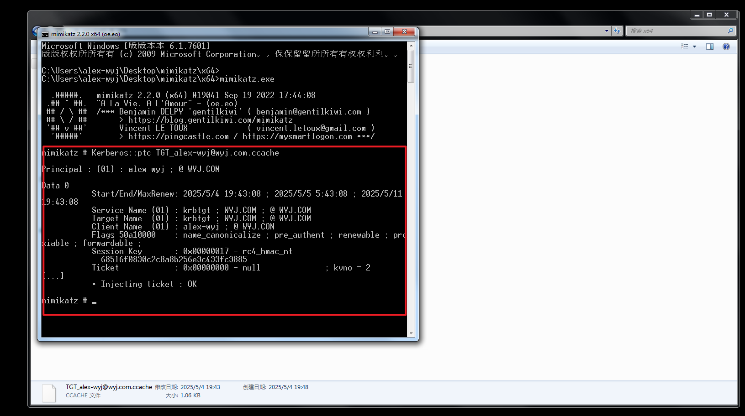Click the magnifier icon in the Explorer search box
The image size is (745, 416).
click(x=730, y=31)
